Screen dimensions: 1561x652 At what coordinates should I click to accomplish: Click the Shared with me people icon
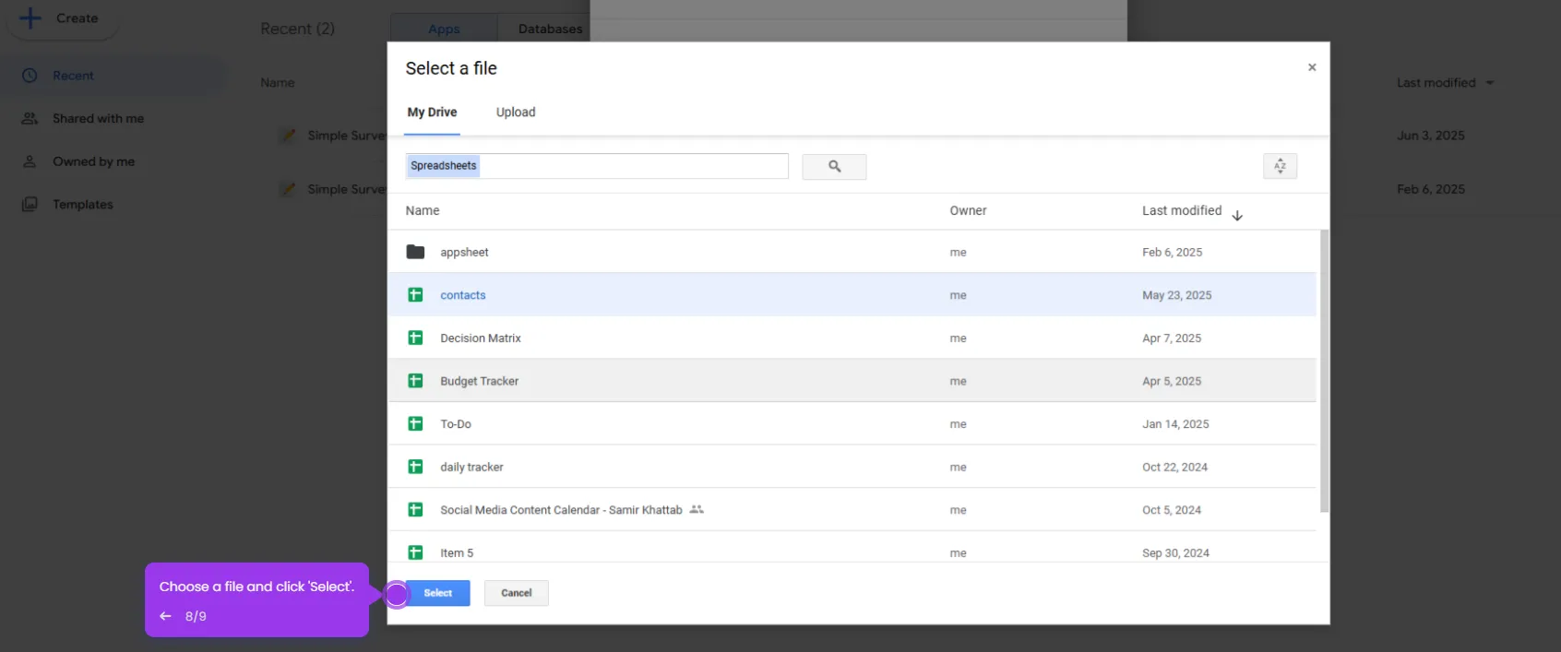[30, 118]
